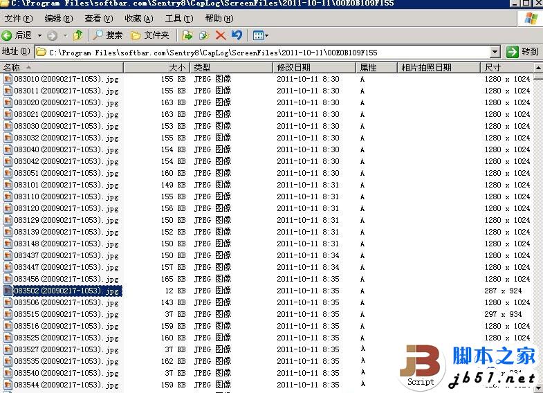The width and height of the screenshot is (543, 393).
Task: Select highlighted file 083502 (20090217-1053).jpg
Action: [x=68, y=291]
